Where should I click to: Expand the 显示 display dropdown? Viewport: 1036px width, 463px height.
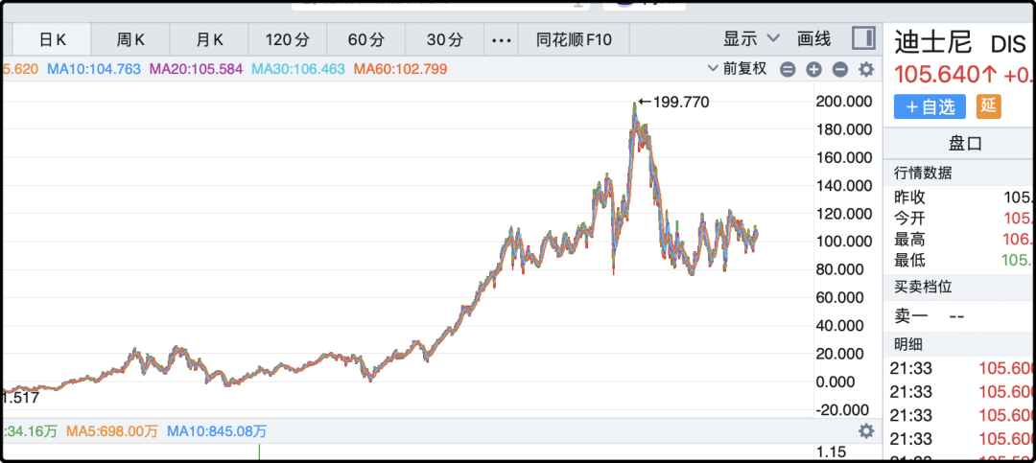pos(751,39)
